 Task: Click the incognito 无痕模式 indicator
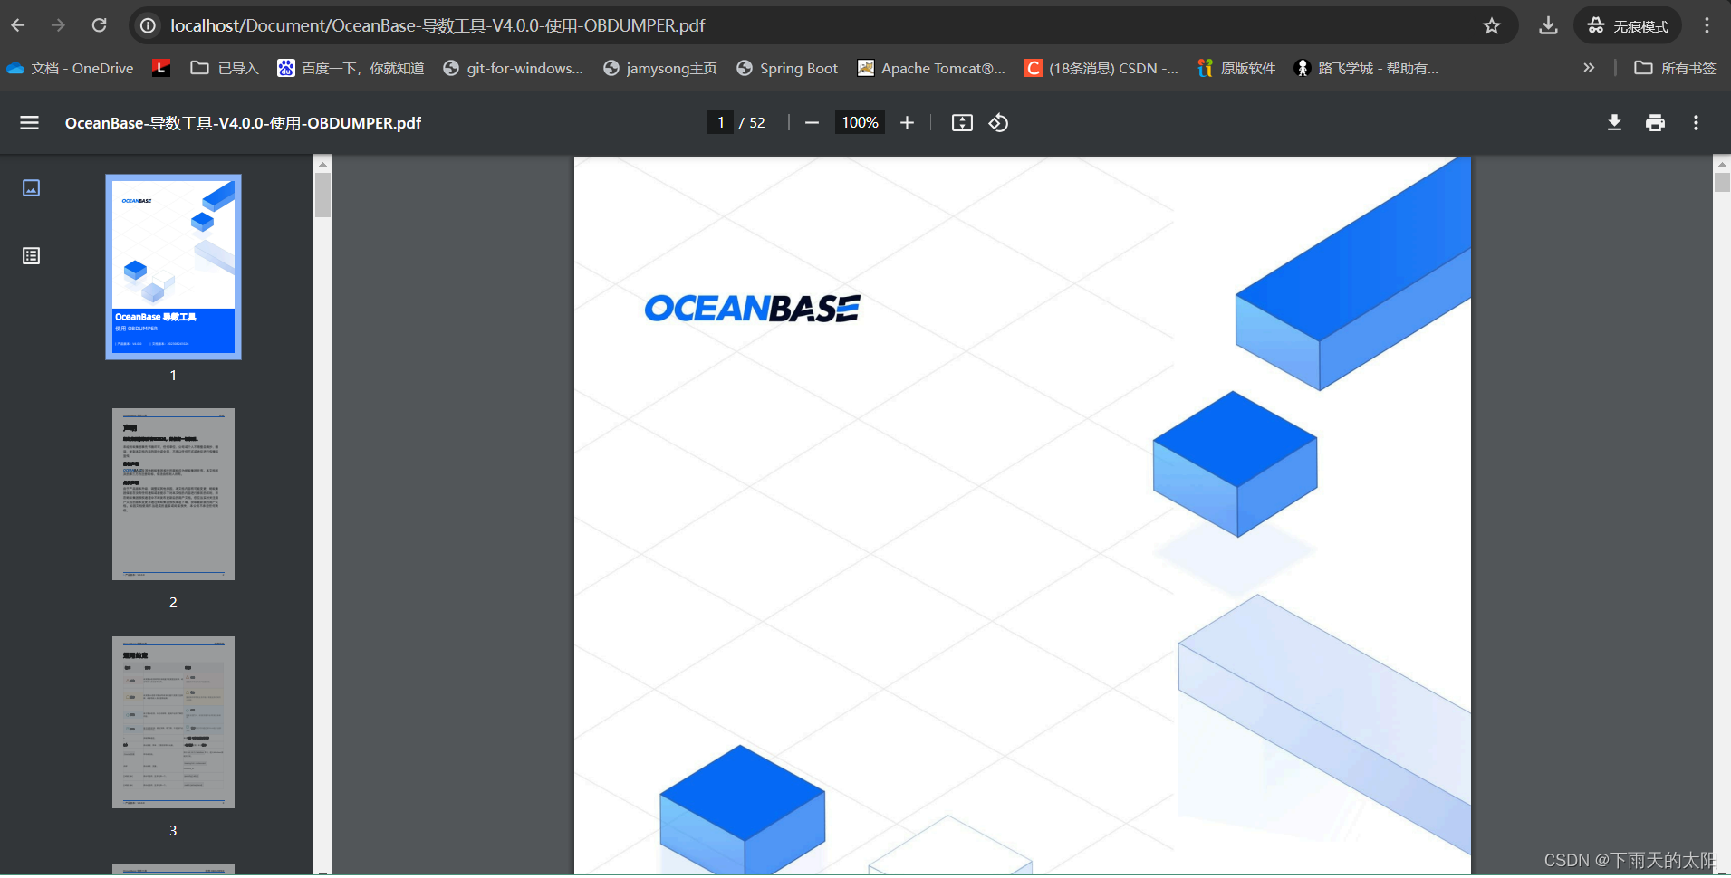point(1628,25)
